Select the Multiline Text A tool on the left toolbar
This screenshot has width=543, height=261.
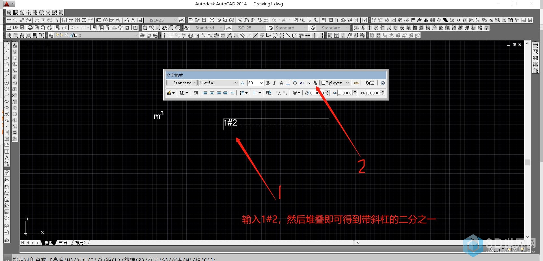tap(7, 158)
